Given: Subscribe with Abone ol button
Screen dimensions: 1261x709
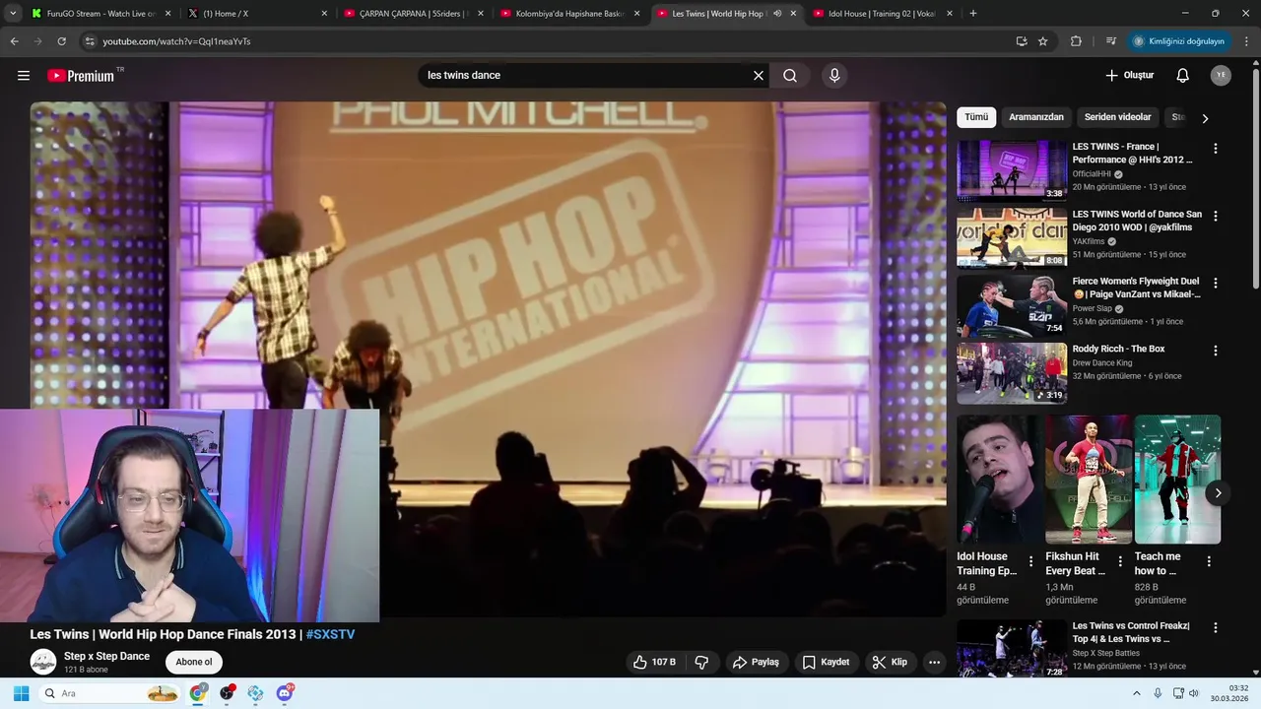Looking at the screenshot, I should [194, 662].
